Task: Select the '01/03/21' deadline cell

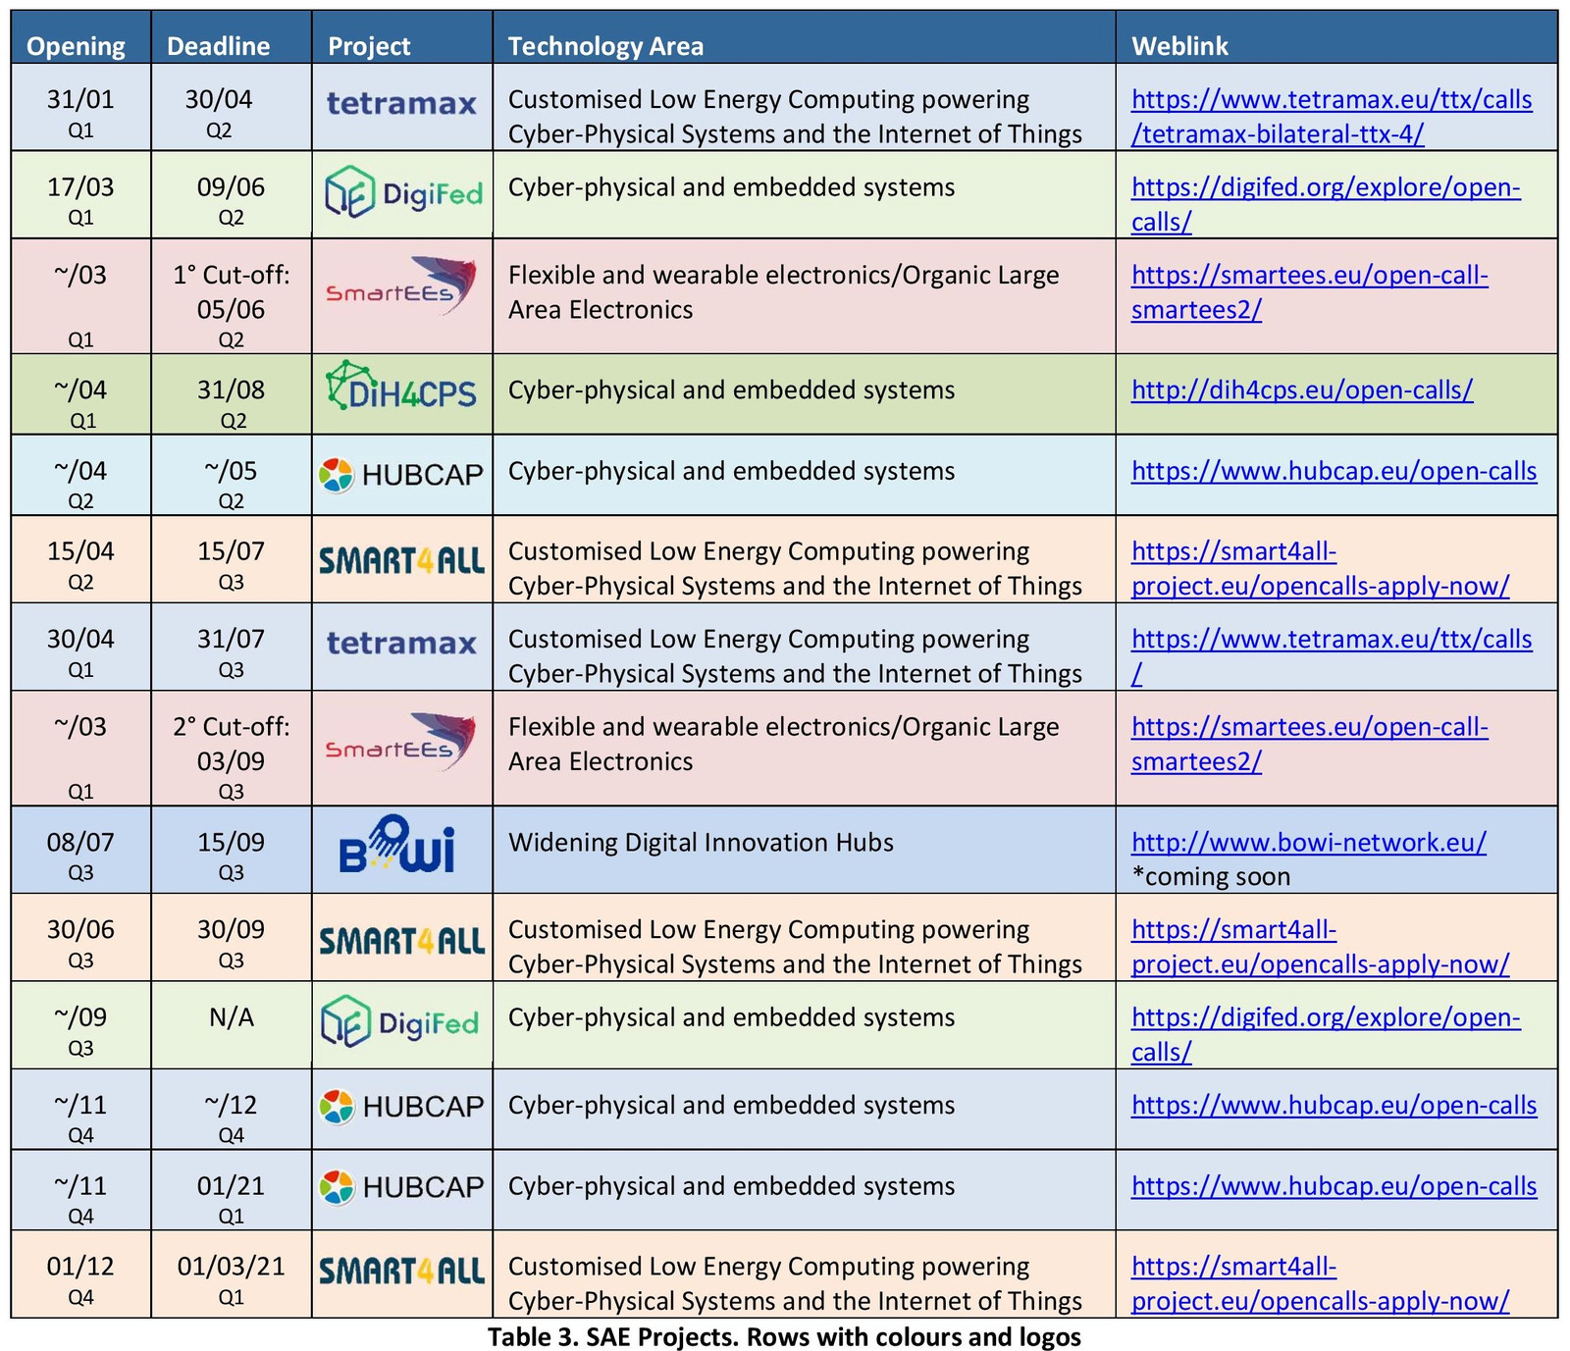Action: pyautogui.click(x=232, y=1274)
